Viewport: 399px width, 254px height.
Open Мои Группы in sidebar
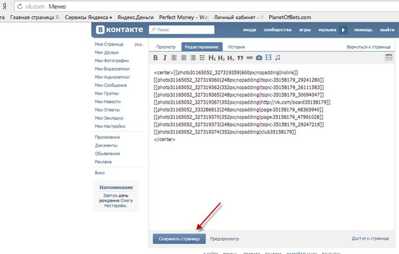tap(106, 93)
